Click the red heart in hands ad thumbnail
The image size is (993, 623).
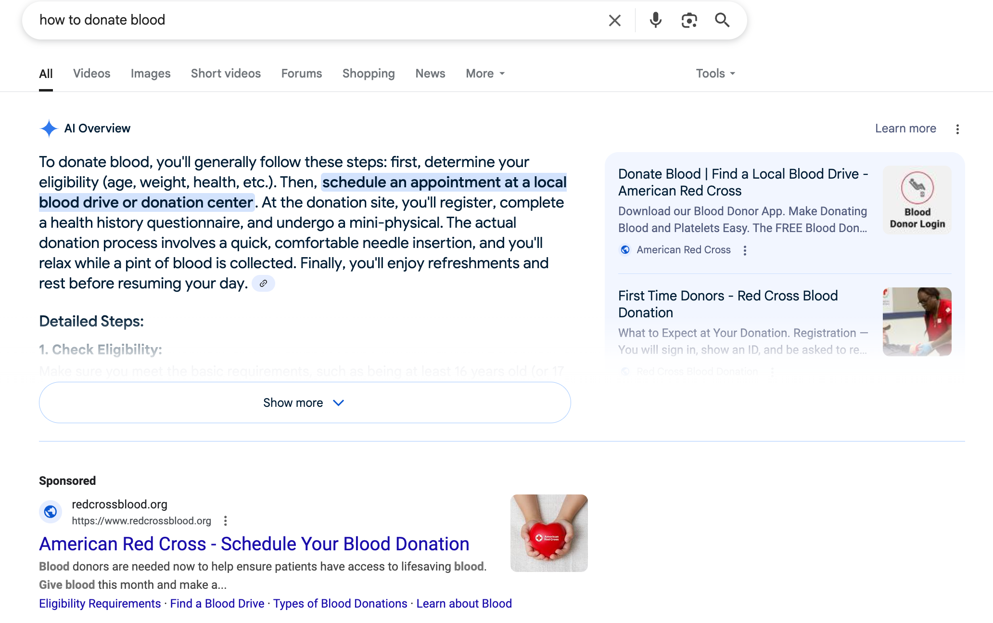click(x=549, y=533)
